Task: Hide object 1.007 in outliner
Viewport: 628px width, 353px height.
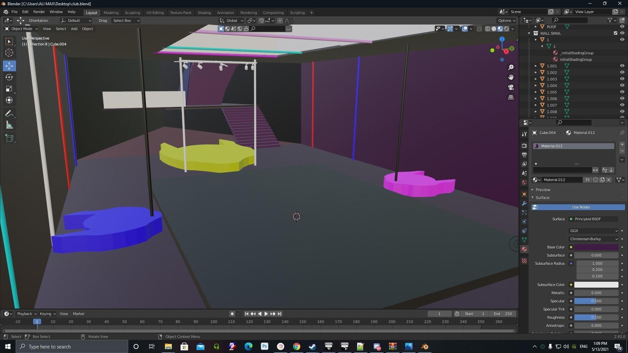Action: pyautogui.click(x=622, y=105)
